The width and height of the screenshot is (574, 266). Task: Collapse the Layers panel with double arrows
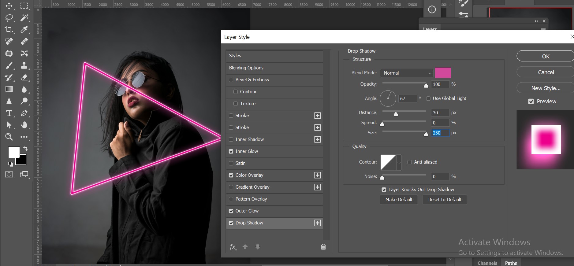point(536,21)
